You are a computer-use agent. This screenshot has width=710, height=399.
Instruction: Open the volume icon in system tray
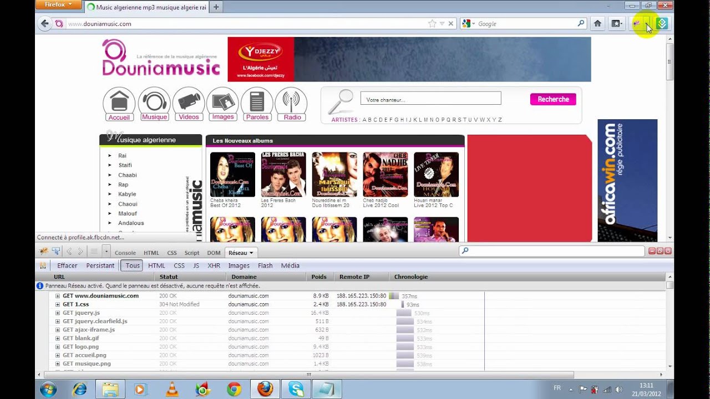point(618,390)
